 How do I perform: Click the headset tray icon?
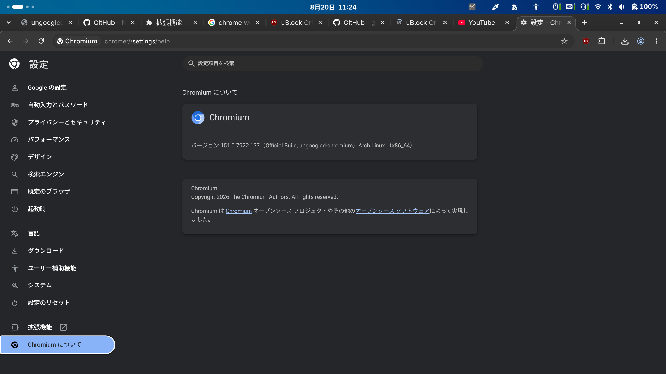584,7
